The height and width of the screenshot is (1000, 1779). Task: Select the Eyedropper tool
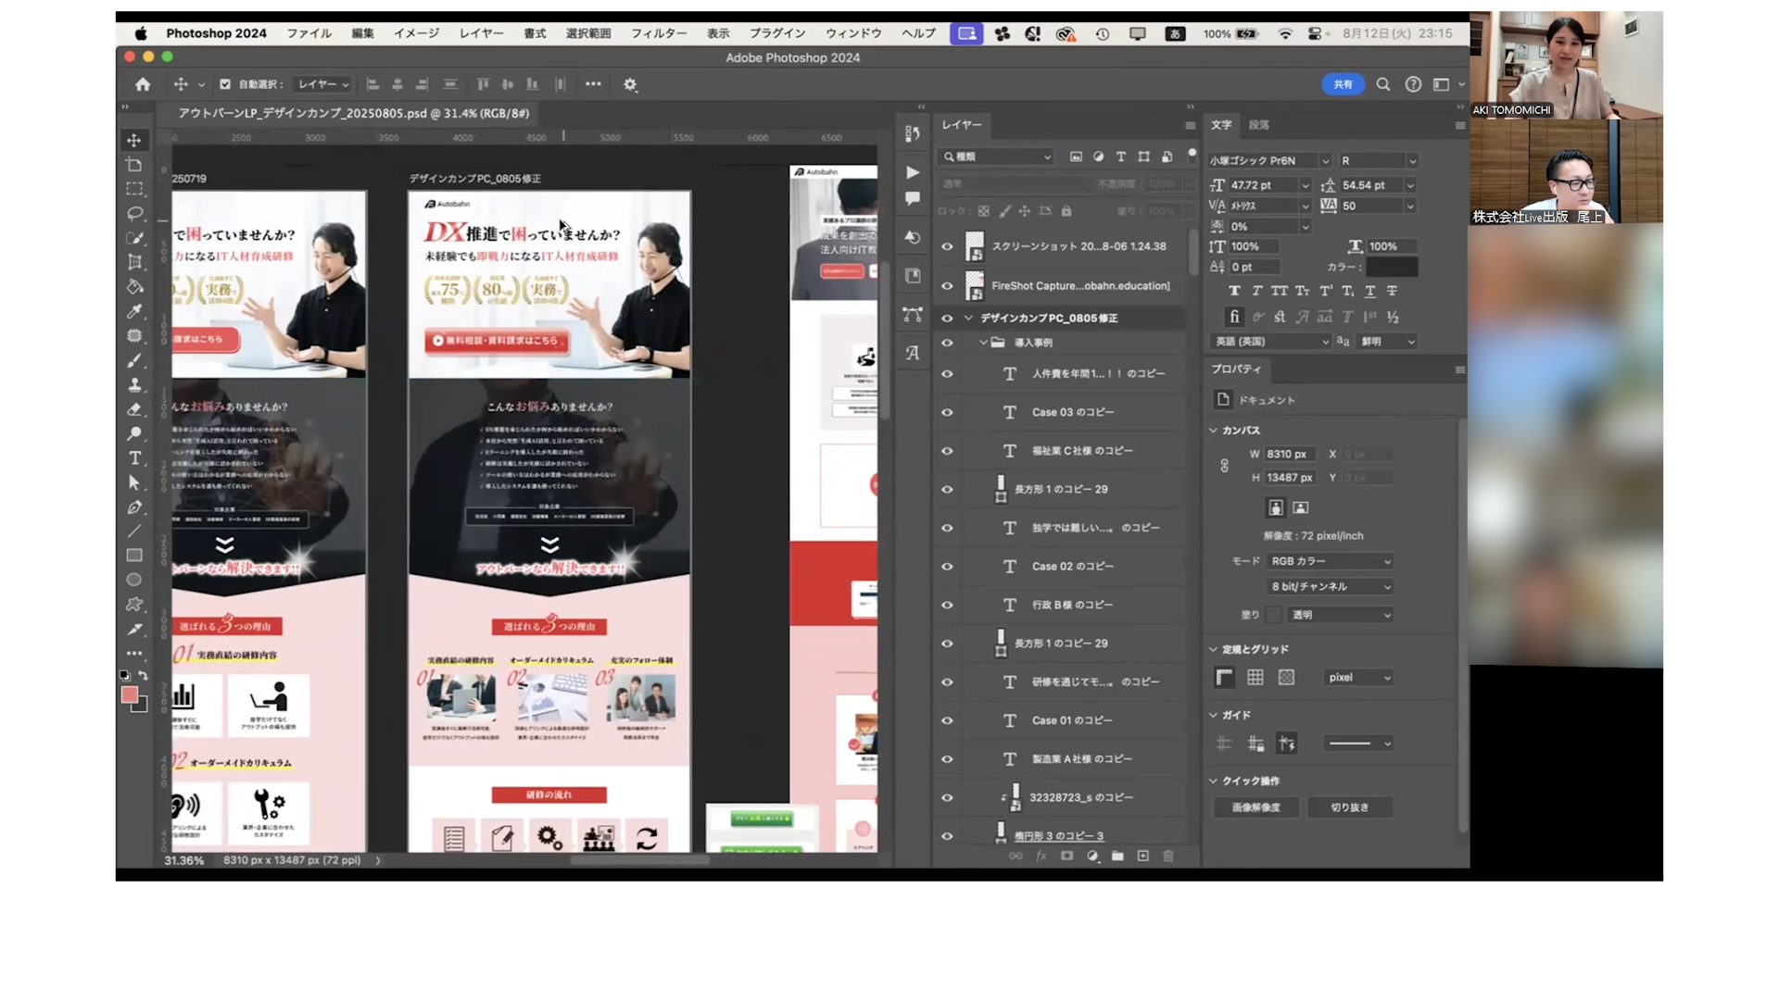tap(134, 311)
